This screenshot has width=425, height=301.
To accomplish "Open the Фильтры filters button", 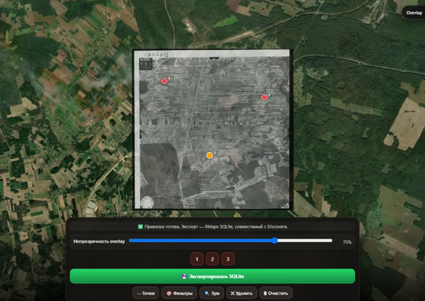I will click(179, 293).
